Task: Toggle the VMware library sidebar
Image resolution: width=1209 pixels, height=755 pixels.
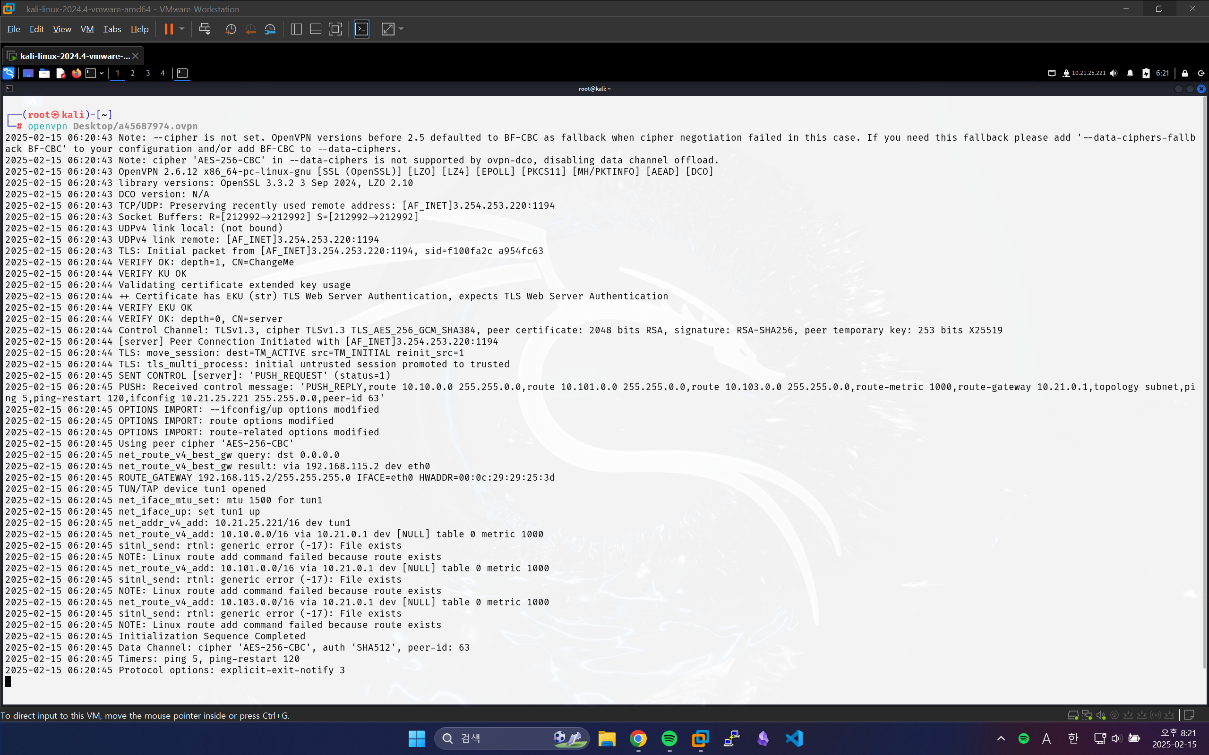Action: click(x=296, y=29)
